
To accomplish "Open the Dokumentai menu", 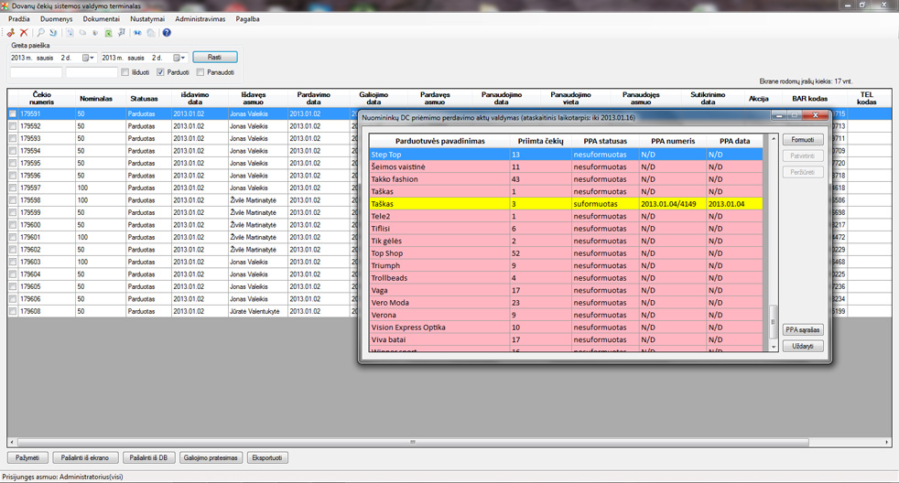I will click(102, 19).
